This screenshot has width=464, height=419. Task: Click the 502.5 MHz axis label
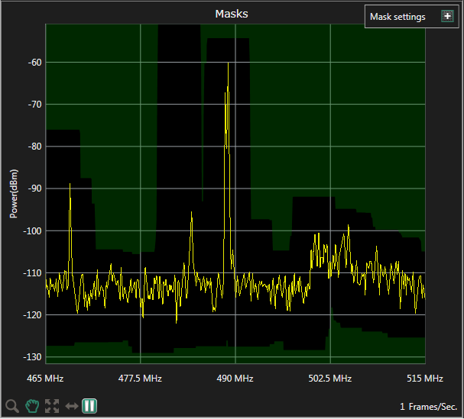pyautogui.click(x=330, y=379)
